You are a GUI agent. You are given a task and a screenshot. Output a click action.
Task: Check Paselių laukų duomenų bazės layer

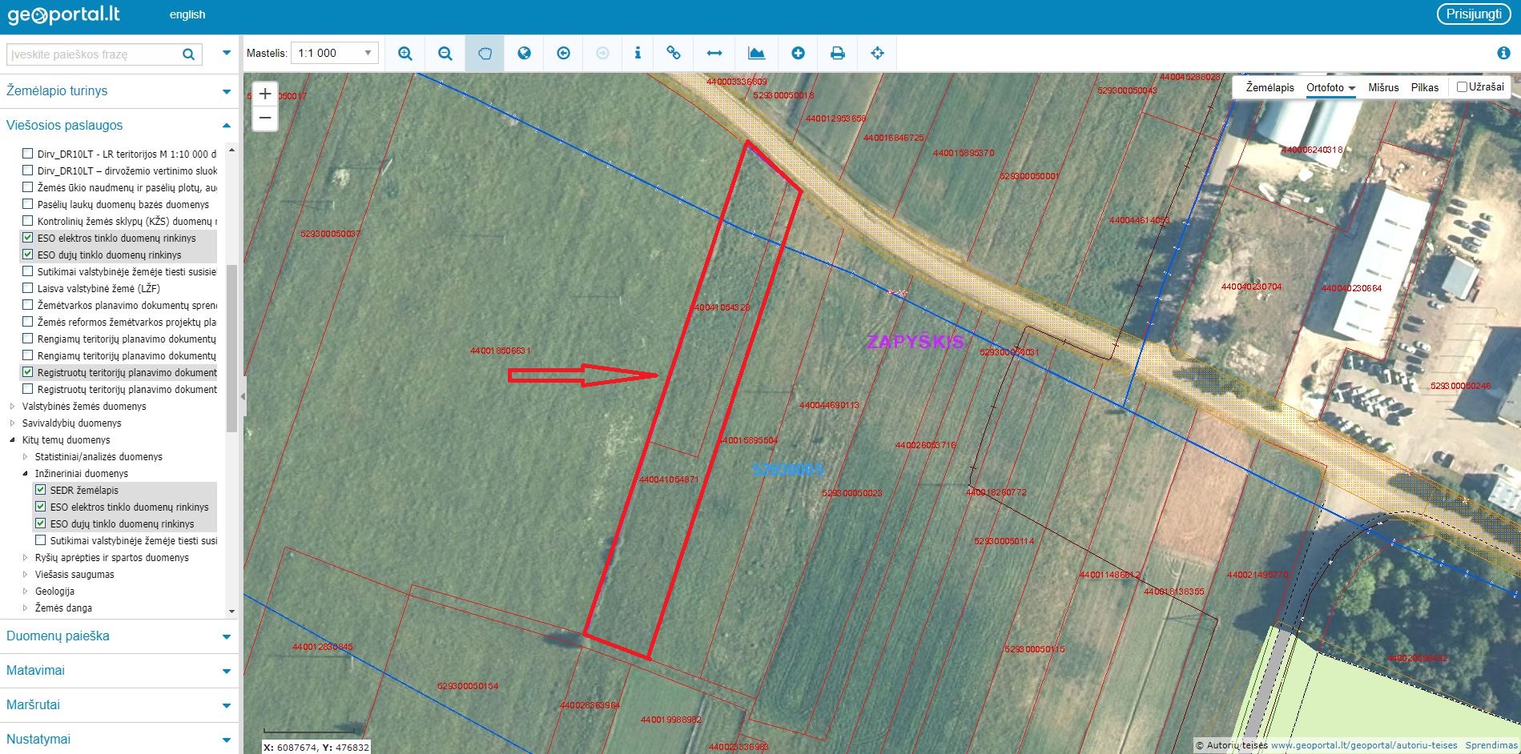click(28, 204)
